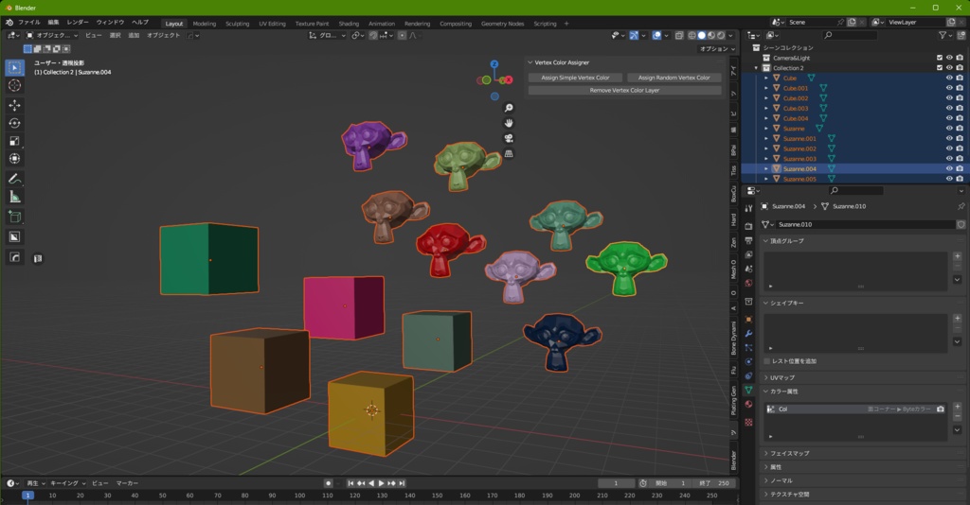
Task: Expand the フェイスマップ panel
Action: click(x=765, y=453)
